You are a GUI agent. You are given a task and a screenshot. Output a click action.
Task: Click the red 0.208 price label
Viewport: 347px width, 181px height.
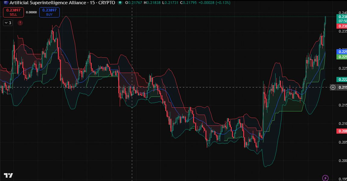(x=342, y=131)
